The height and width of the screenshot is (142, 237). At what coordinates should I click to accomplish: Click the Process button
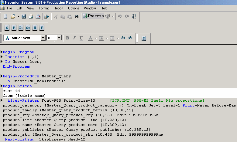pyautogui.click(x=93, y=16)
